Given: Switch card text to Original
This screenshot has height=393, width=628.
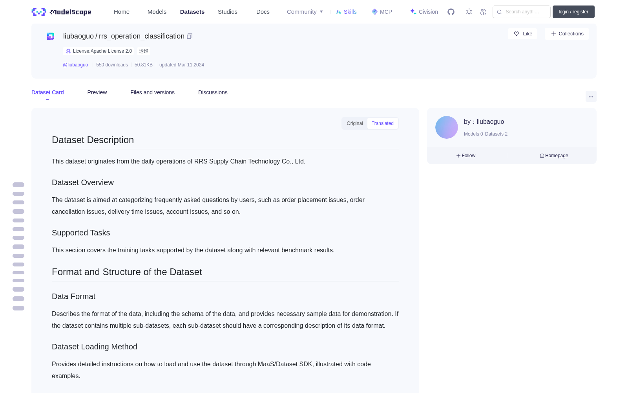Looking at the screenshot, I should click(355, 123).
